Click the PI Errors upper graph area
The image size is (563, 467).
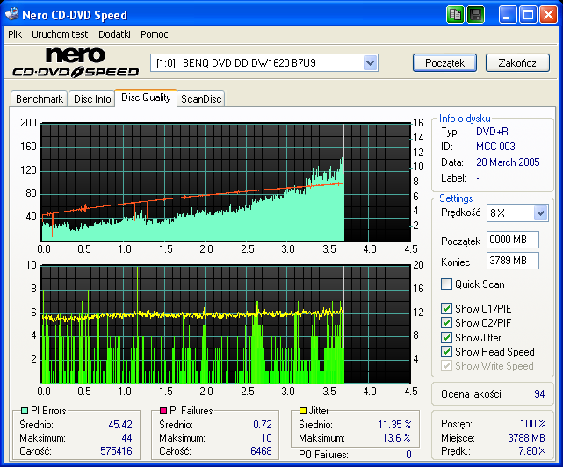coord(226,182)
